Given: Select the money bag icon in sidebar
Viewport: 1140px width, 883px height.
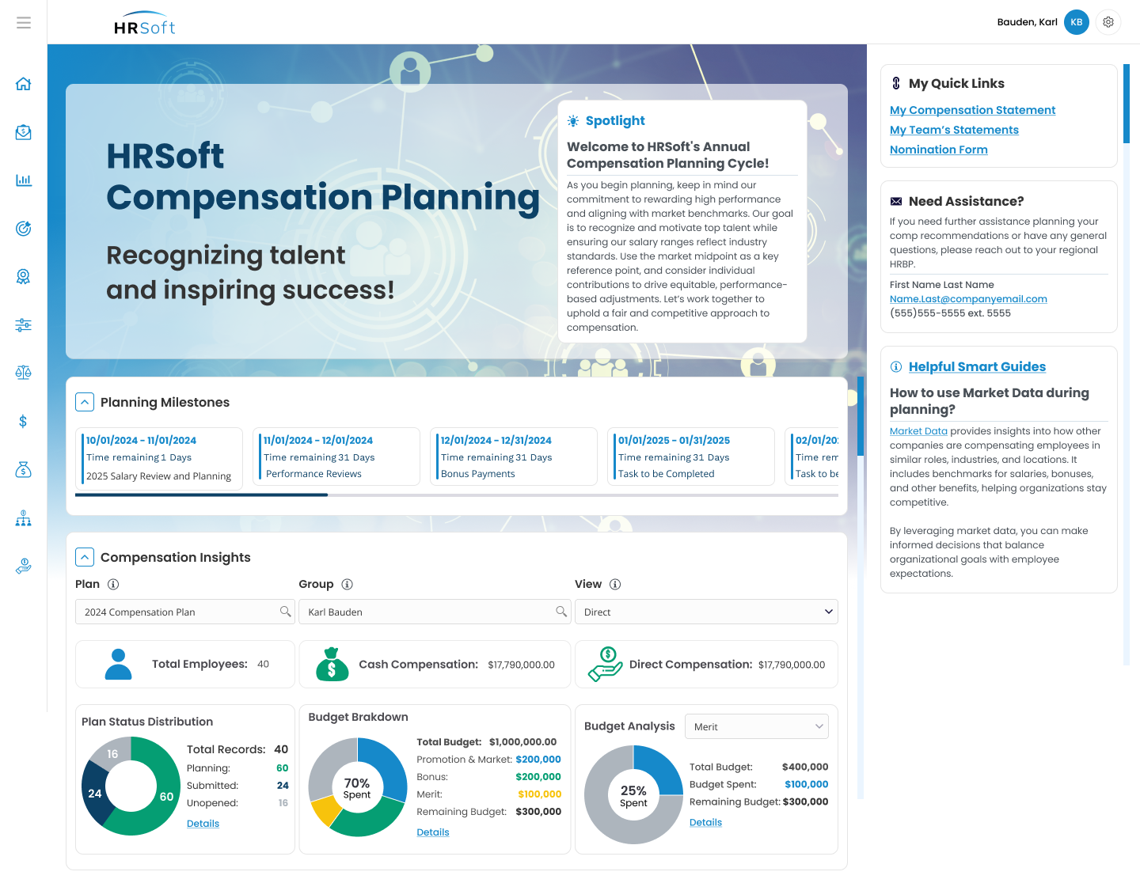Looking at the screenshot, I should [23, 470].
